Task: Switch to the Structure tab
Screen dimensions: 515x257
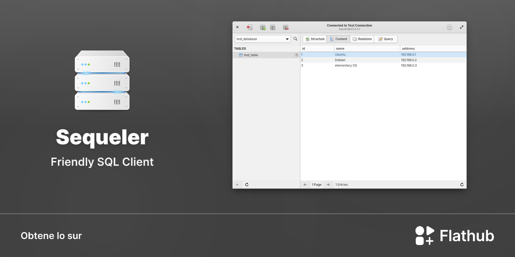Action: pyautogui.click(x=315, y=39)
